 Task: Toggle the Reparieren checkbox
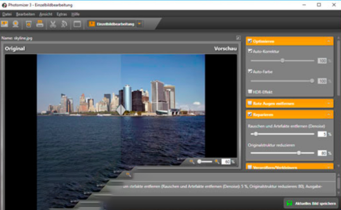(x=250, y=114)
